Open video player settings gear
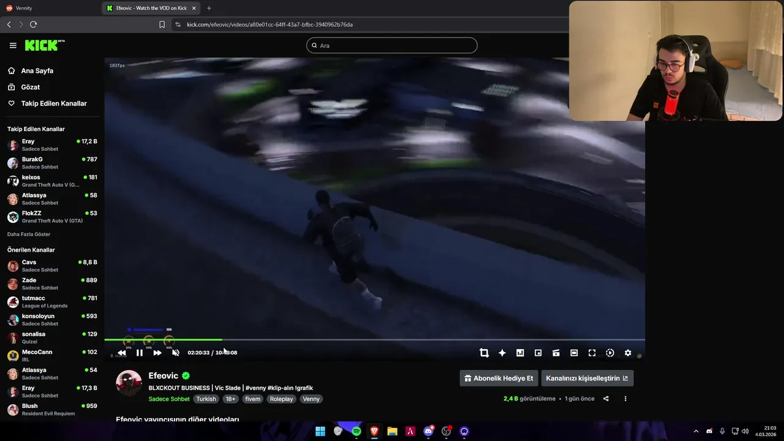 point(628,353)
